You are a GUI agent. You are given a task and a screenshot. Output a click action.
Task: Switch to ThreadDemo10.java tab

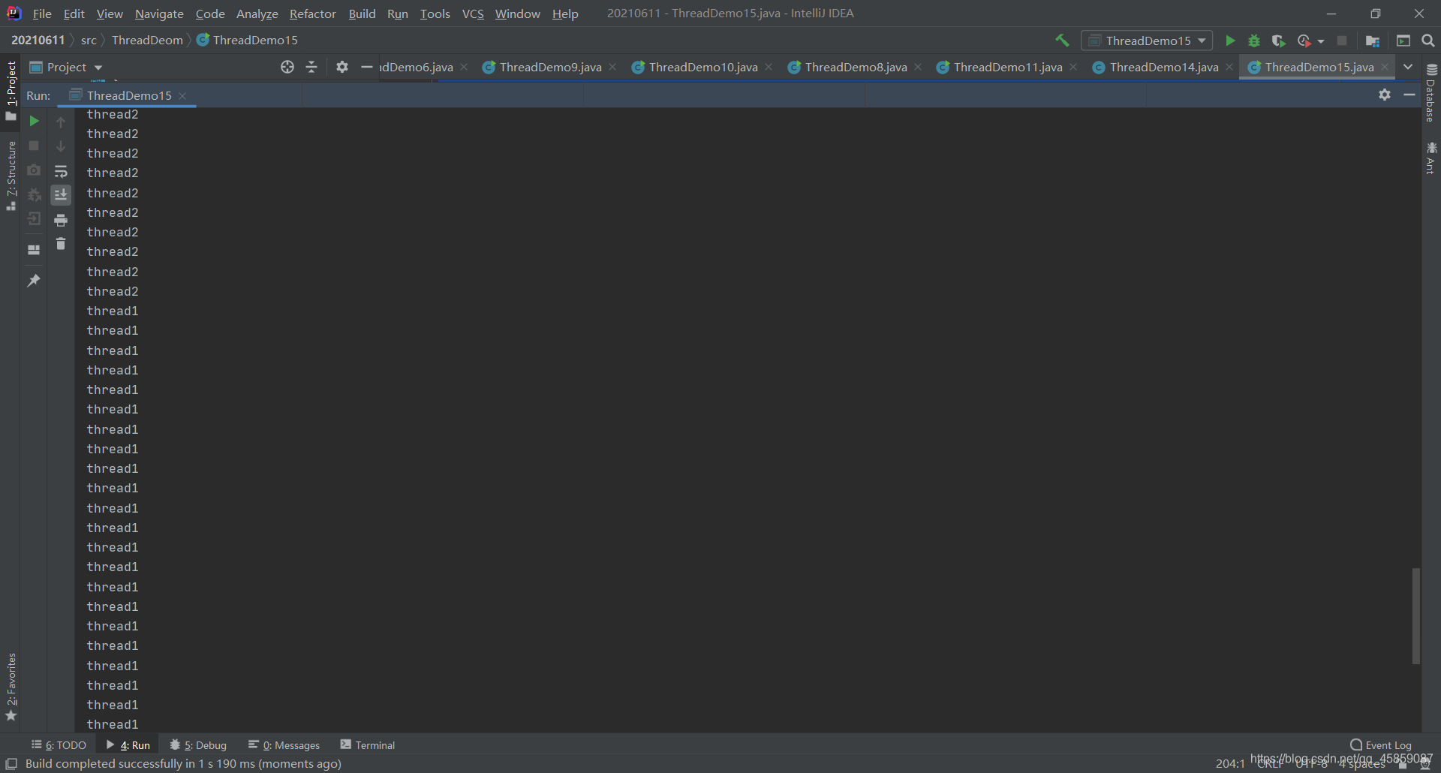coord(702,67)
